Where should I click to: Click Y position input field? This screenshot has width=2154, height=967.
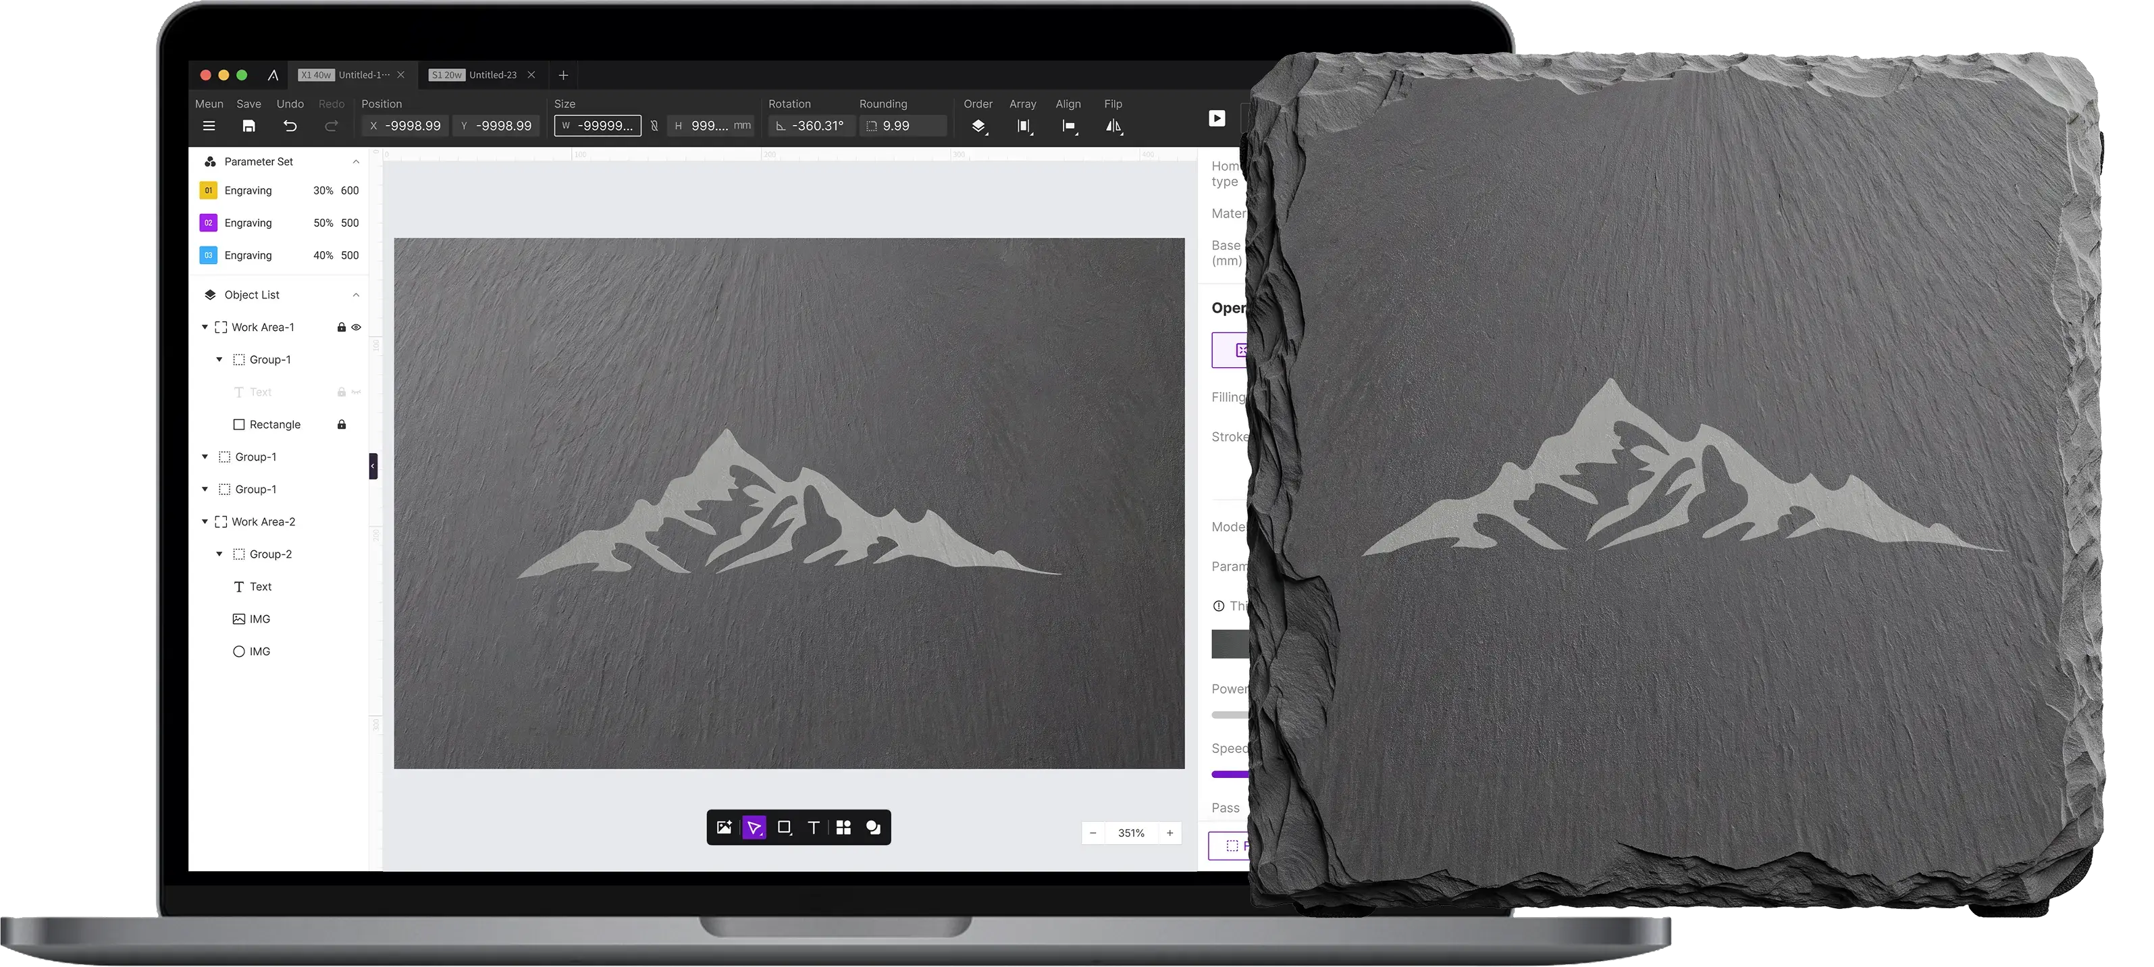497,126
